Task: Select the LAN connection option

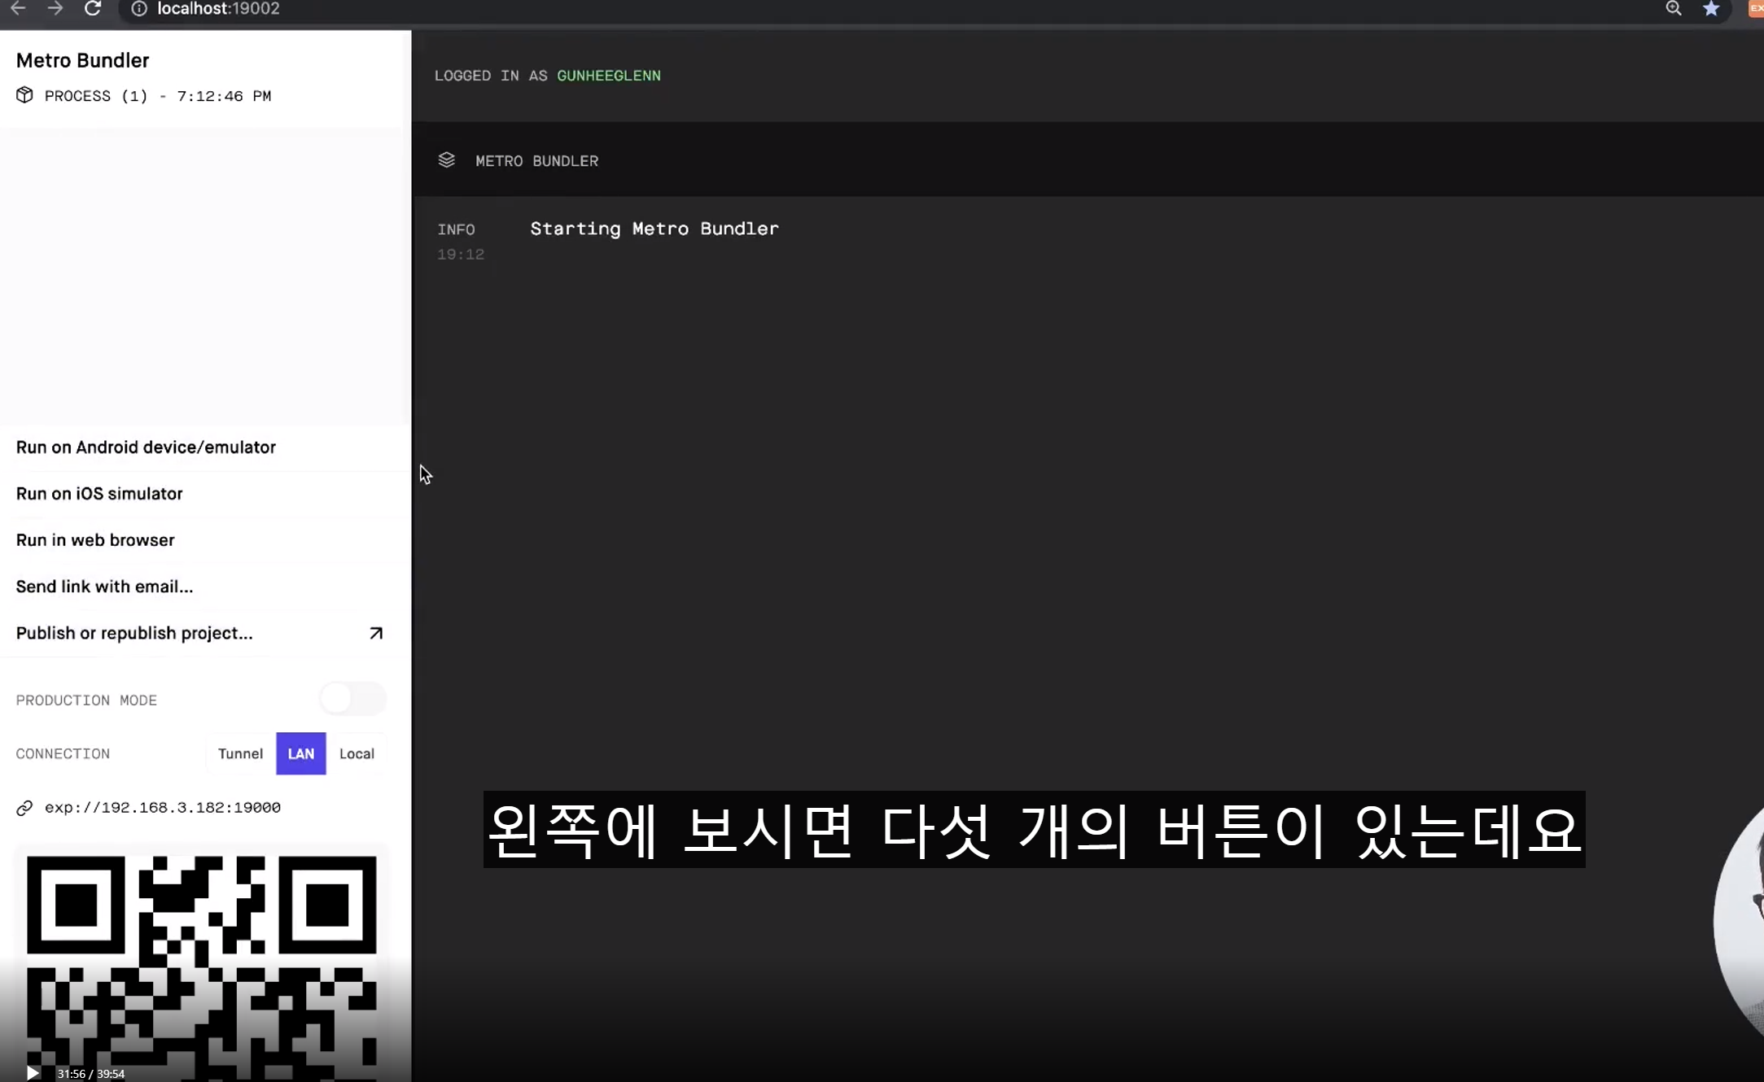Action: tap(301, 753)
